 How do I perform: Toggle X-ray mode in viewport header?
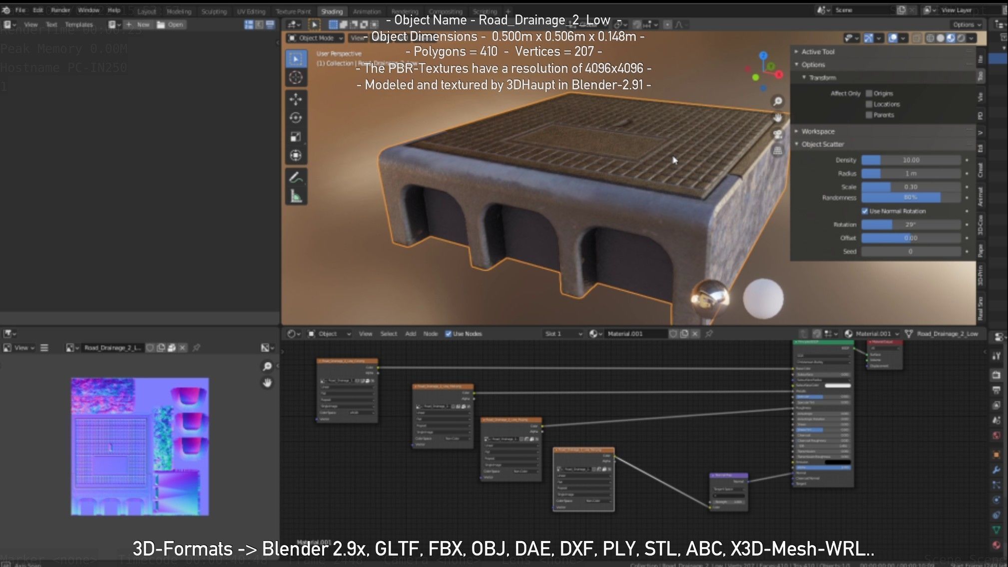click(x=917, y=38)
